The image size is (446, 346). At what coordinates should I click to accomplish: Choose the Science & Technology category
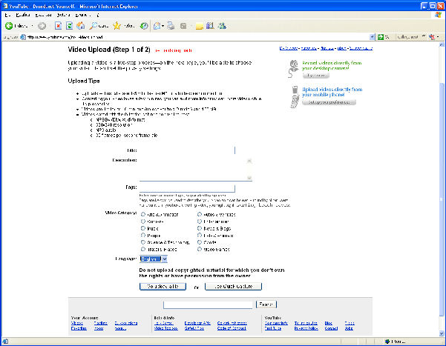(x=143, y=242)
